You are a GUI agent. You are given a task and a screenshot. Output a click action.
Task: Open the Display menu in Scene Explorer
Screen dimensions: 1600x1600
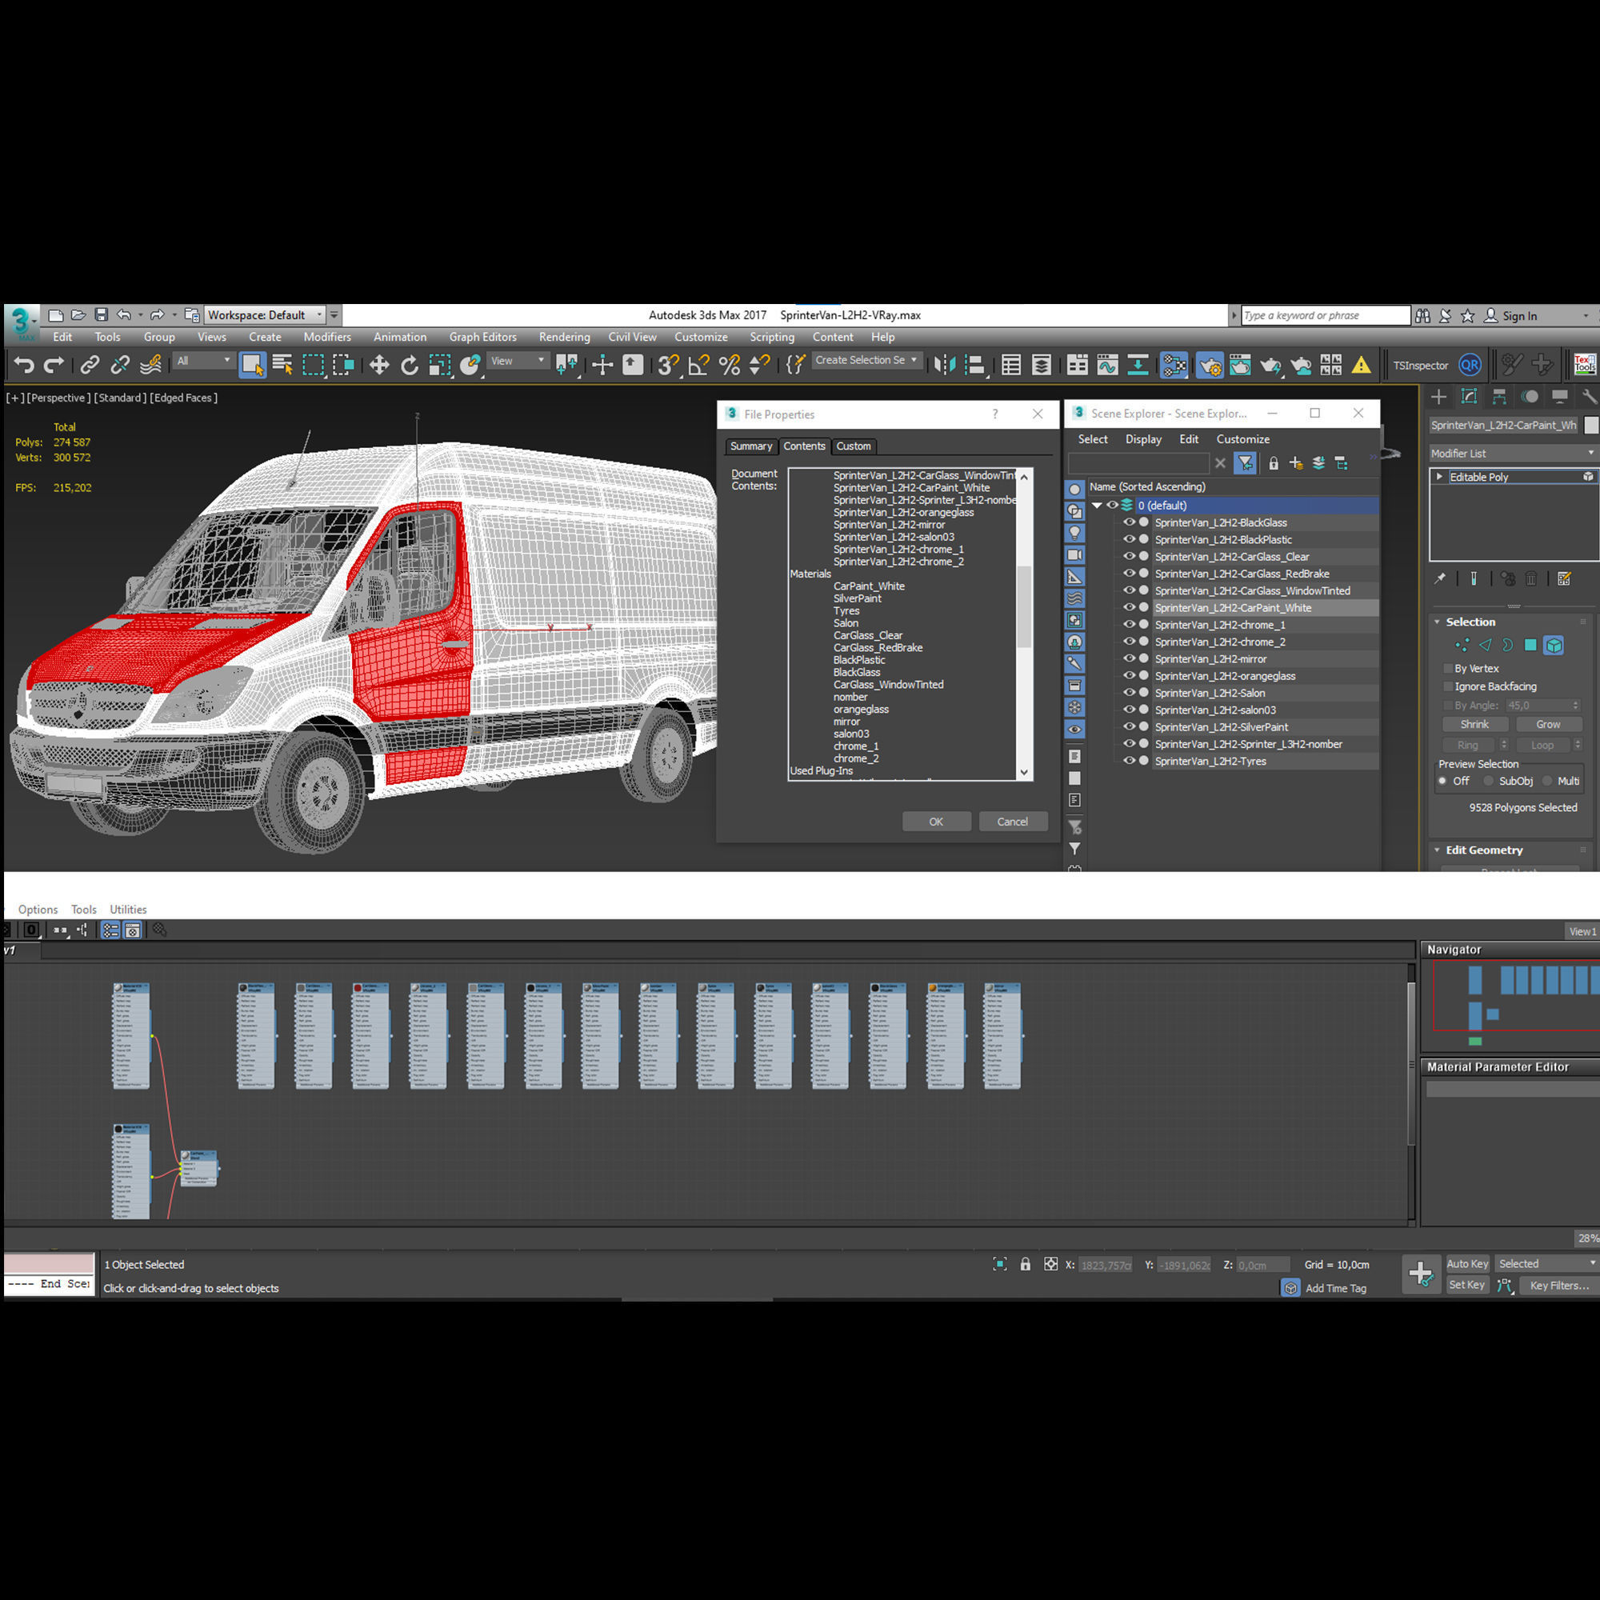click(x=1143, y=439)
